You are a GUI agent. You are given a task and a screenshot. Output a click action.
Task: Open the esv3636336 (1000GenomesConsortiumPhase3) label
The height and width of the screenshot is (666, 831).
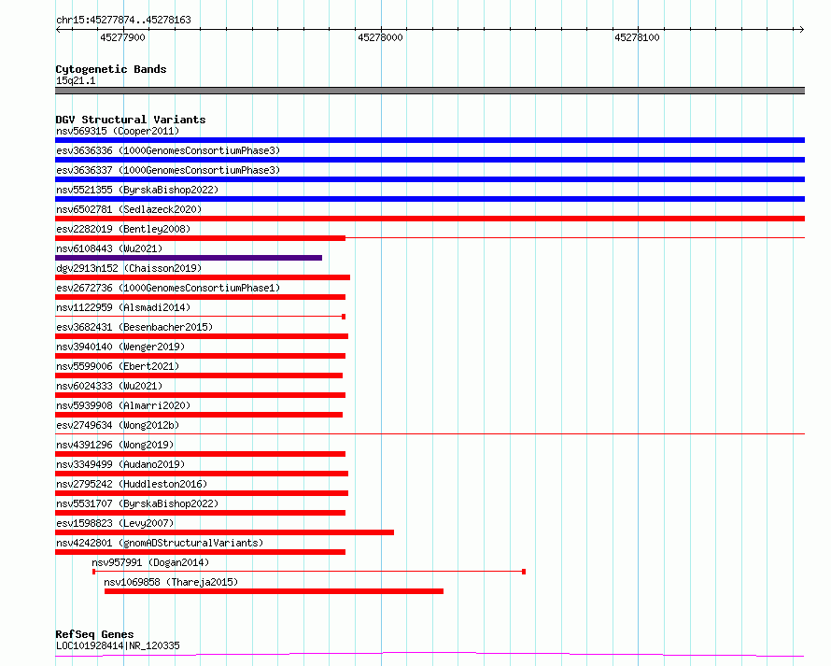coord(168,150)
